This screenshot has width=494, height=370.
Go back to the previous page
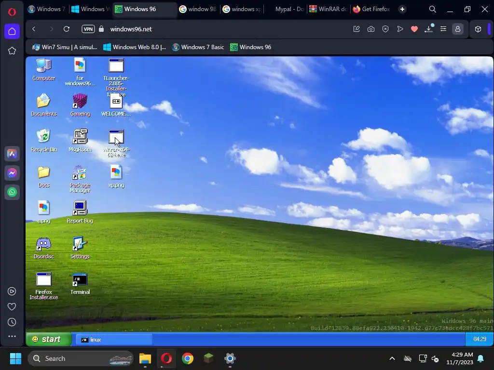coord(34,29)
